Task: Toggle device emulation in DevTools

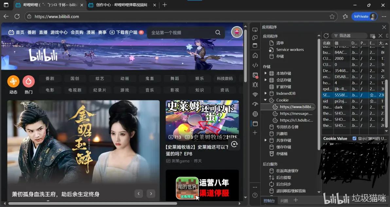Action: [255, 38]
